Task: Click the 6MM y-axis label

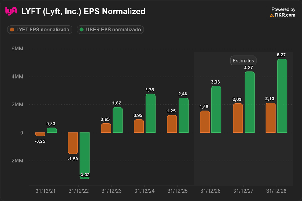Action: coord(17,49)
